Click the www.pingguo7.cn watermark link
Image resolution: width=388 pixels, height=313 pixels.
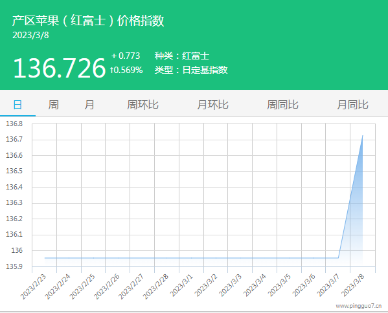(x=359, y=306)
